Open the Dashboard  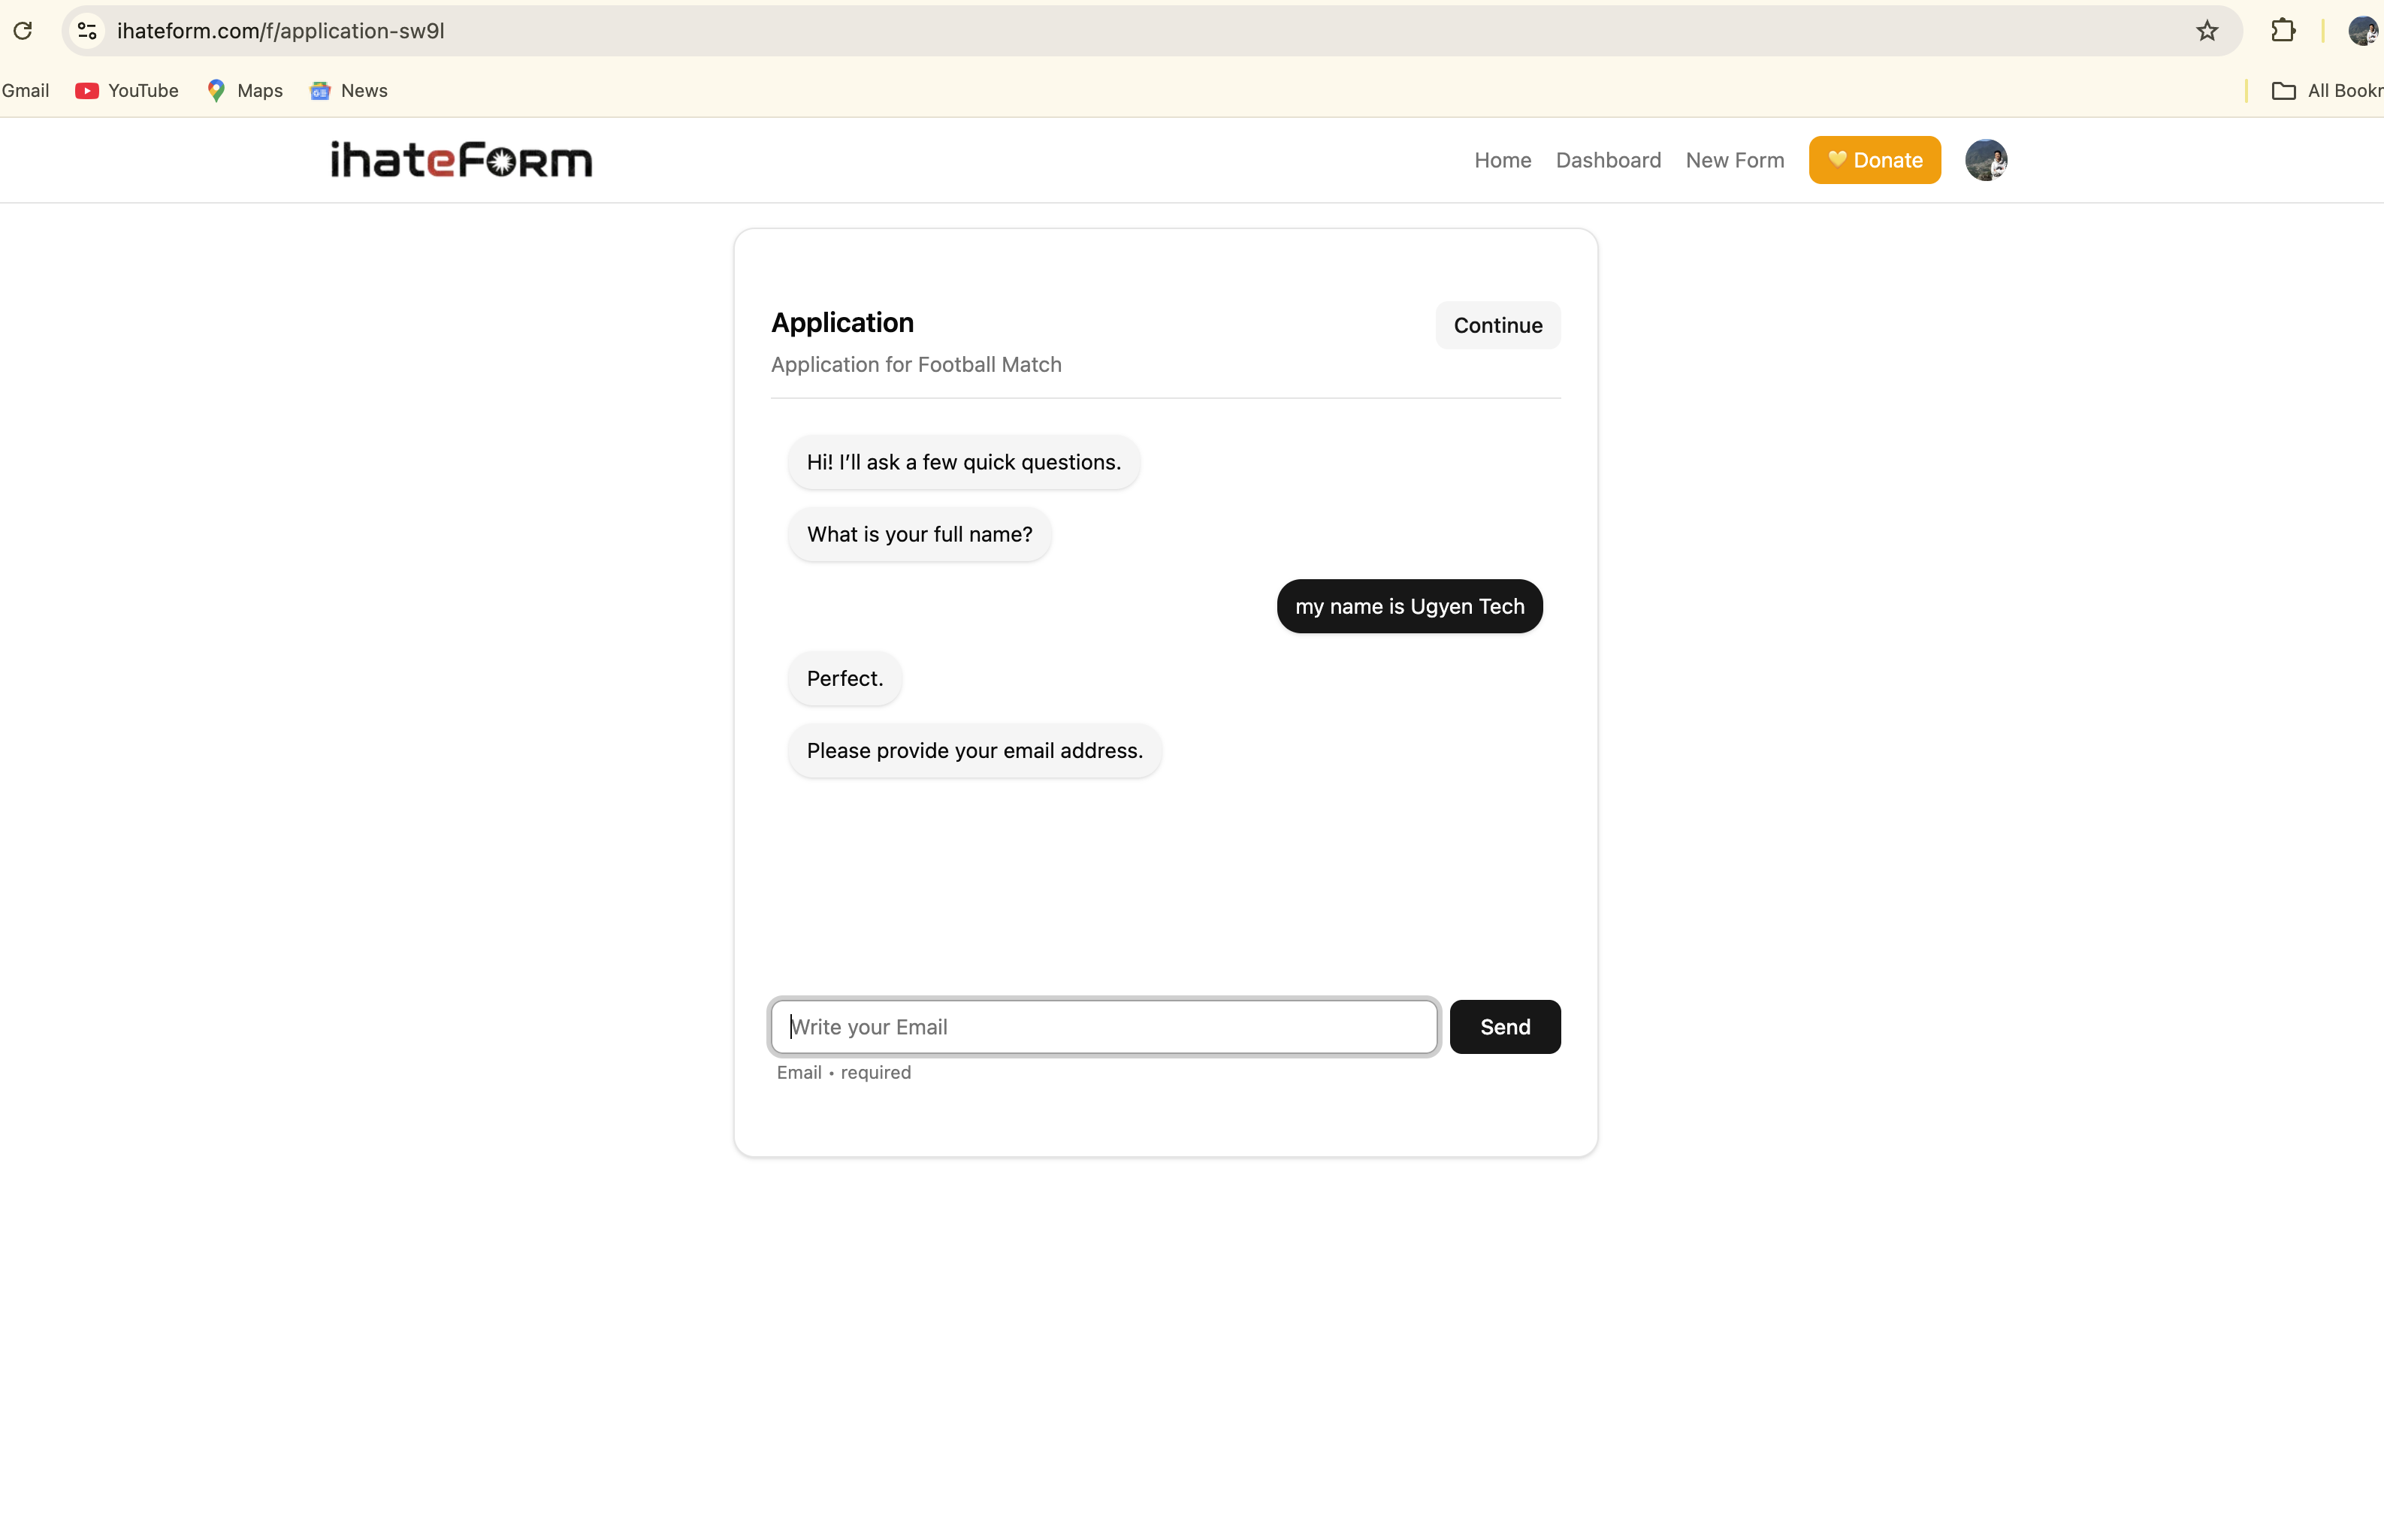(1608, 160)
